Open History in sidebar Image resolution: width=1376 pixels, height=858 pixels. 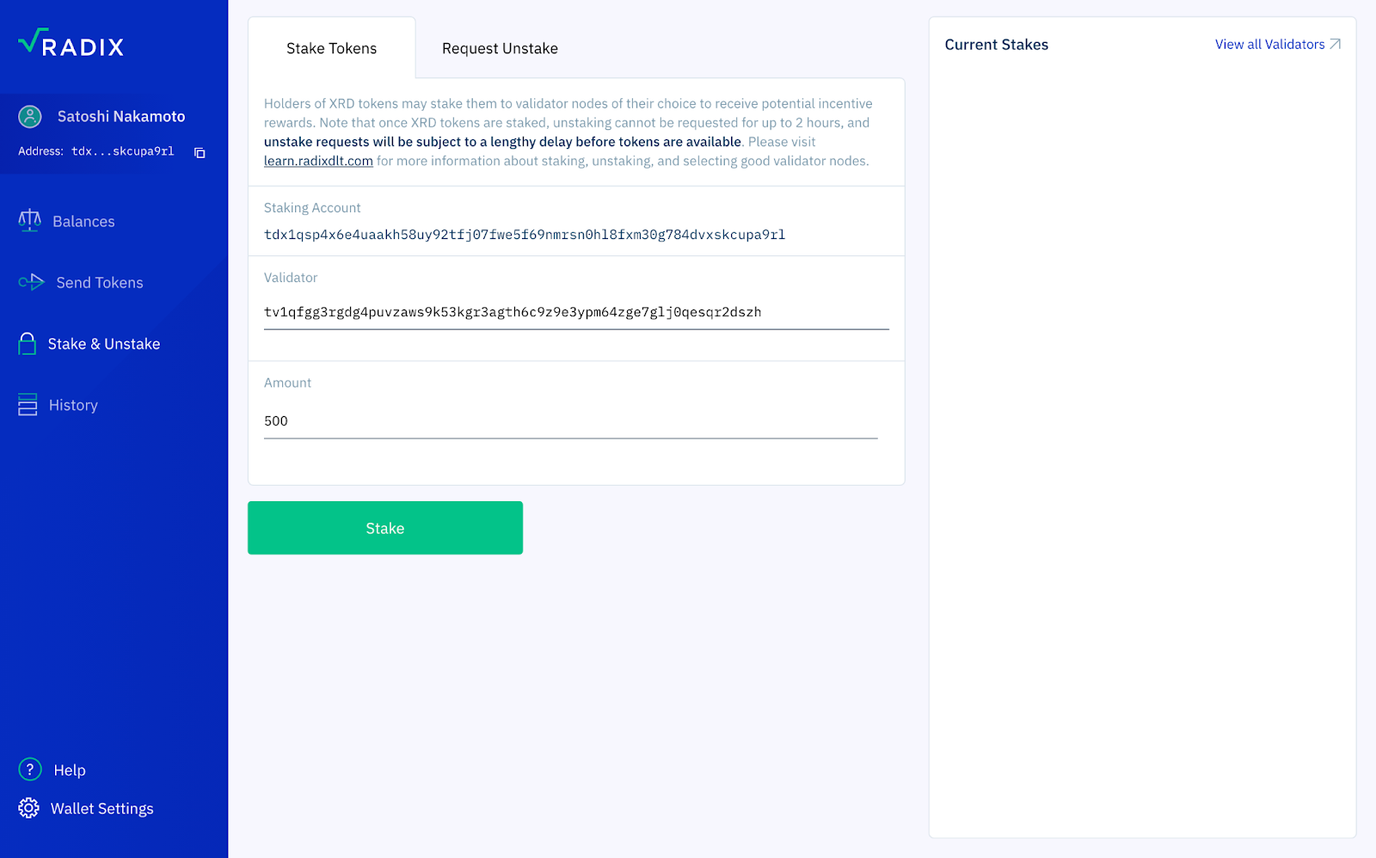73,405
